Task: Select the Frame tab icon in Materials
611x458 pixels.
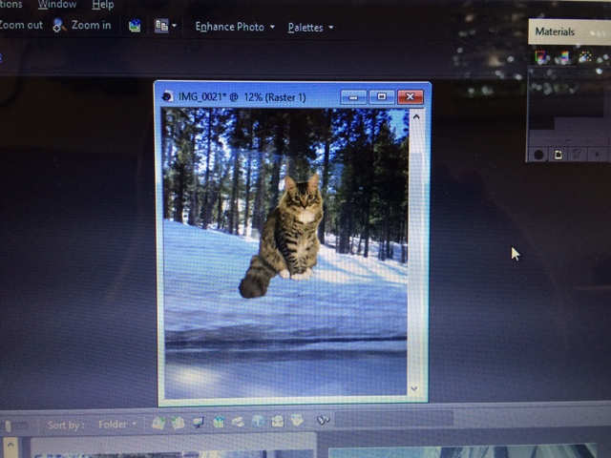Action: pos(542,57)
